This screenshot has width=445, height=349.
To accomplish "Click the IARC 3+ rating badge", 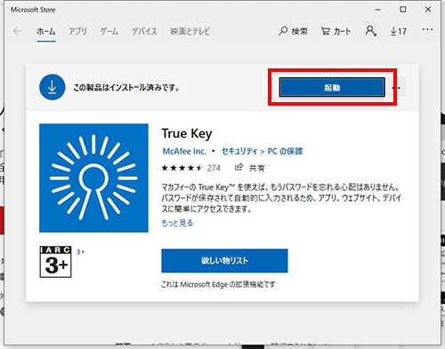I will tap(55, 262).
